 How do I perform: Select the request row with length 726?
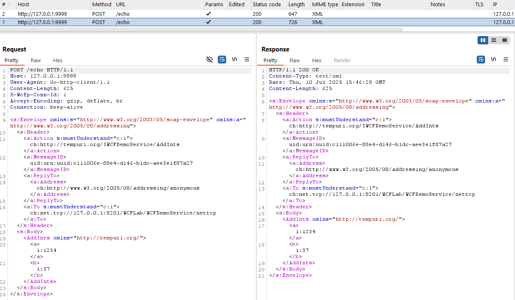(x=166, y=22)
